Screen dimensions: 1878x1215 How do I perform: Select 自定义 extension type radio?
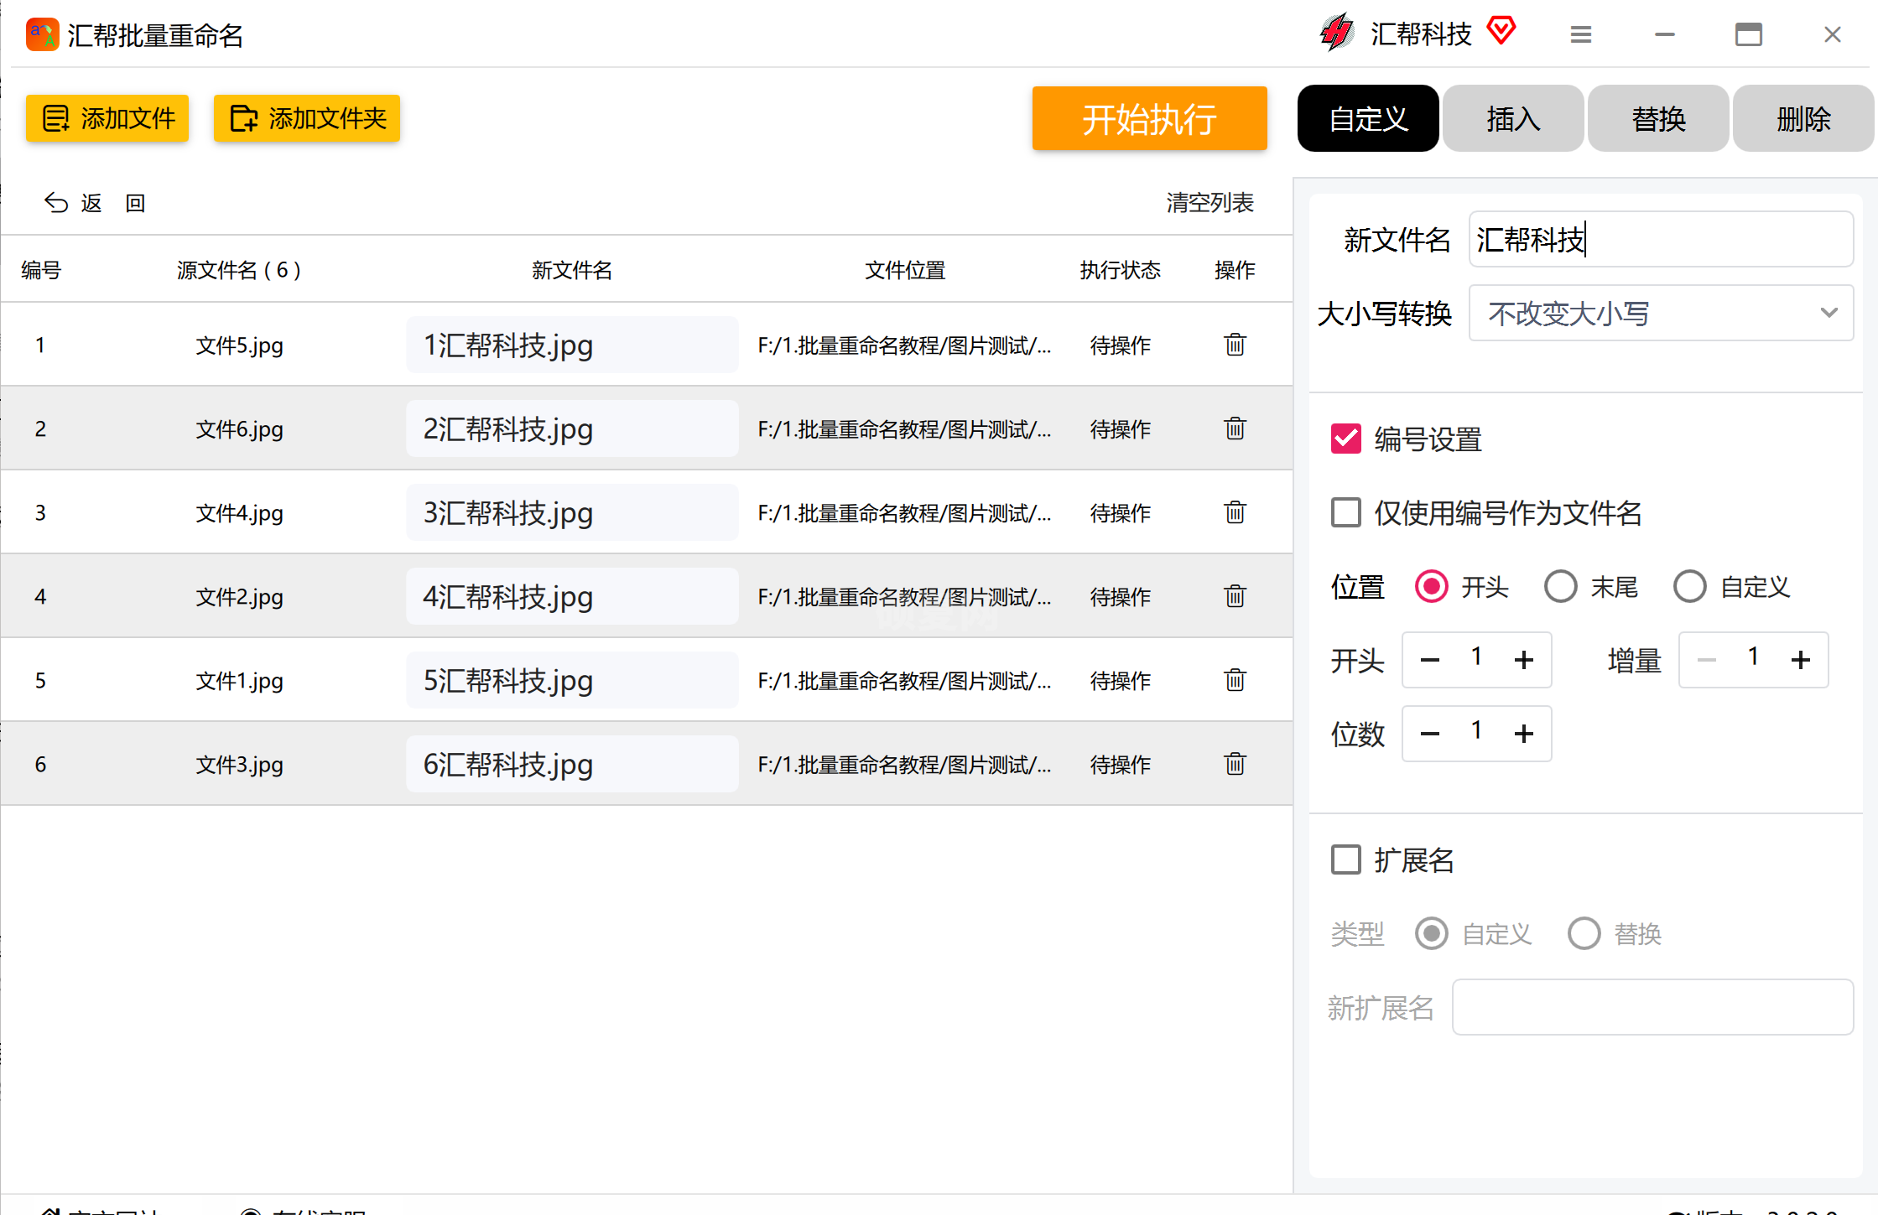point(1432,933)
